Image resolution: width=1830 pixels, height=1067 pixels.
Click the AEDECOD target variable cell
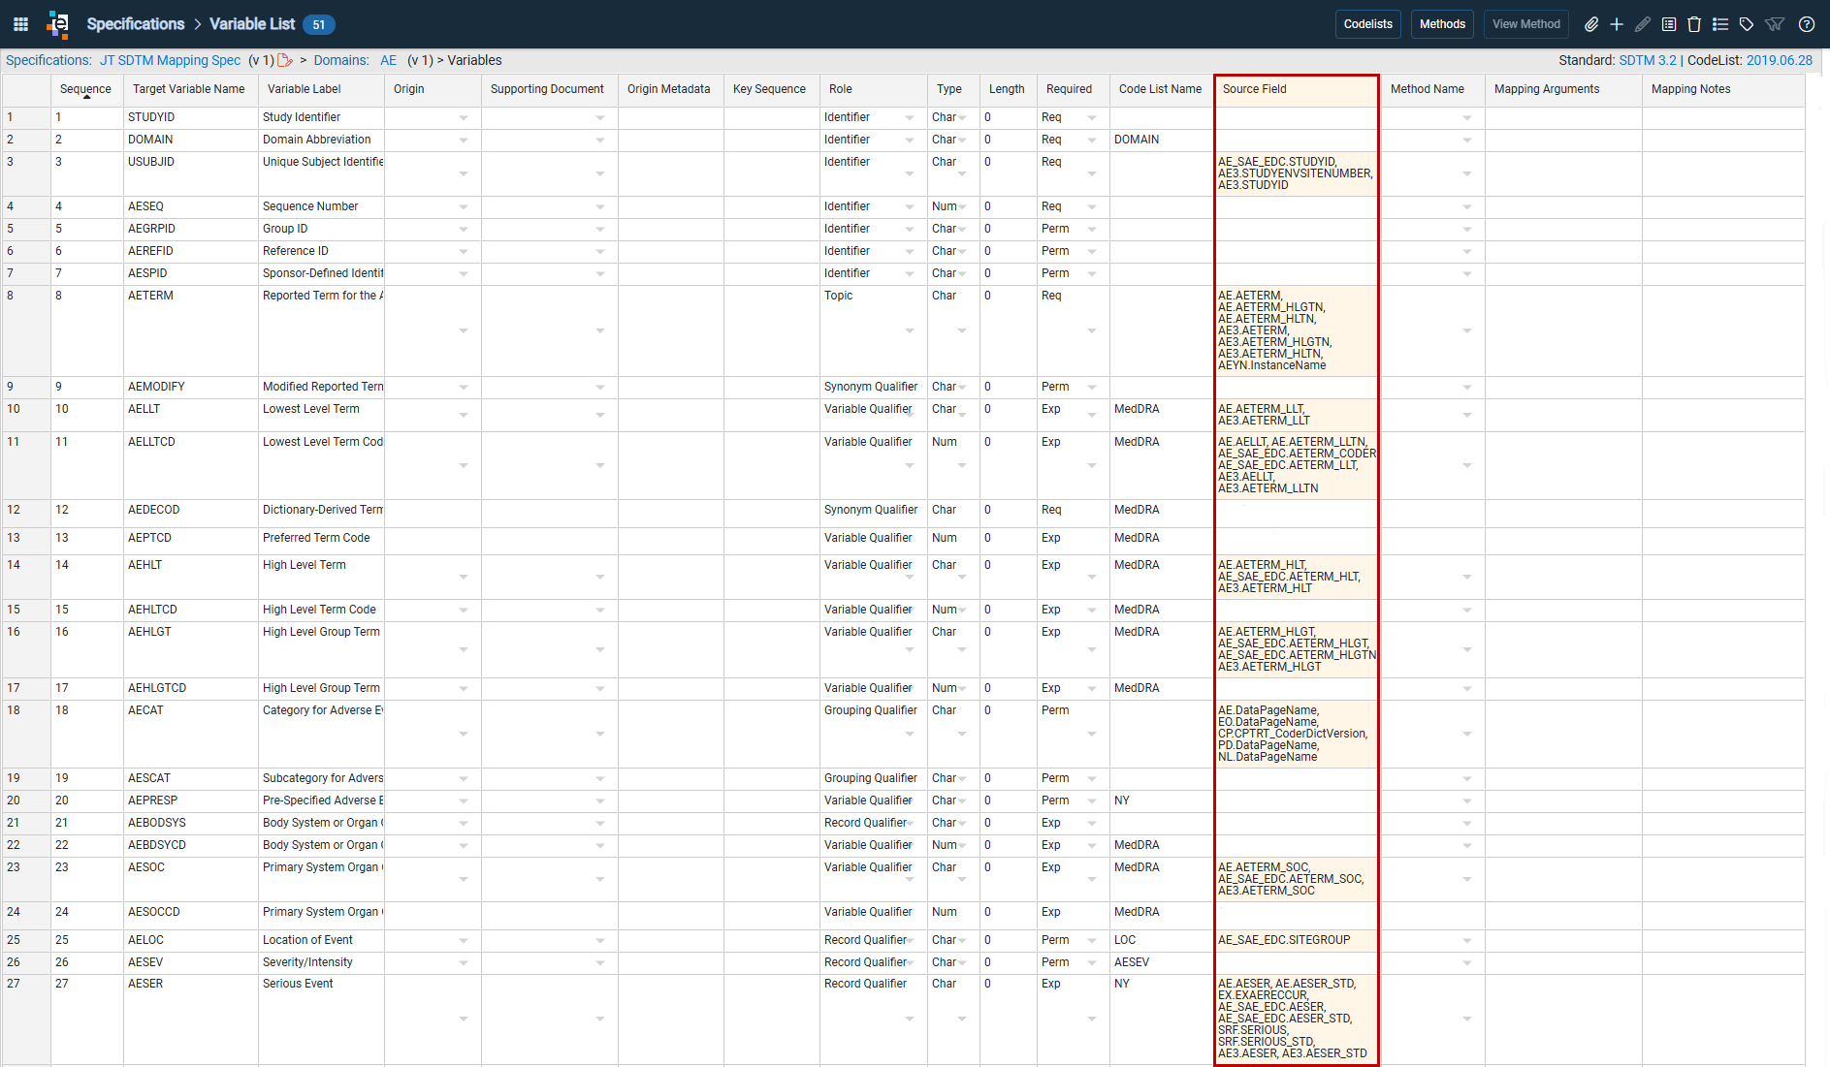point(190,514)
